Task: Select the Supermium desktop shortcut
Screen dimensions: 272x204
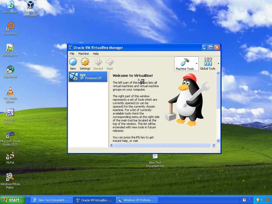Action: [x=10, y=72]
